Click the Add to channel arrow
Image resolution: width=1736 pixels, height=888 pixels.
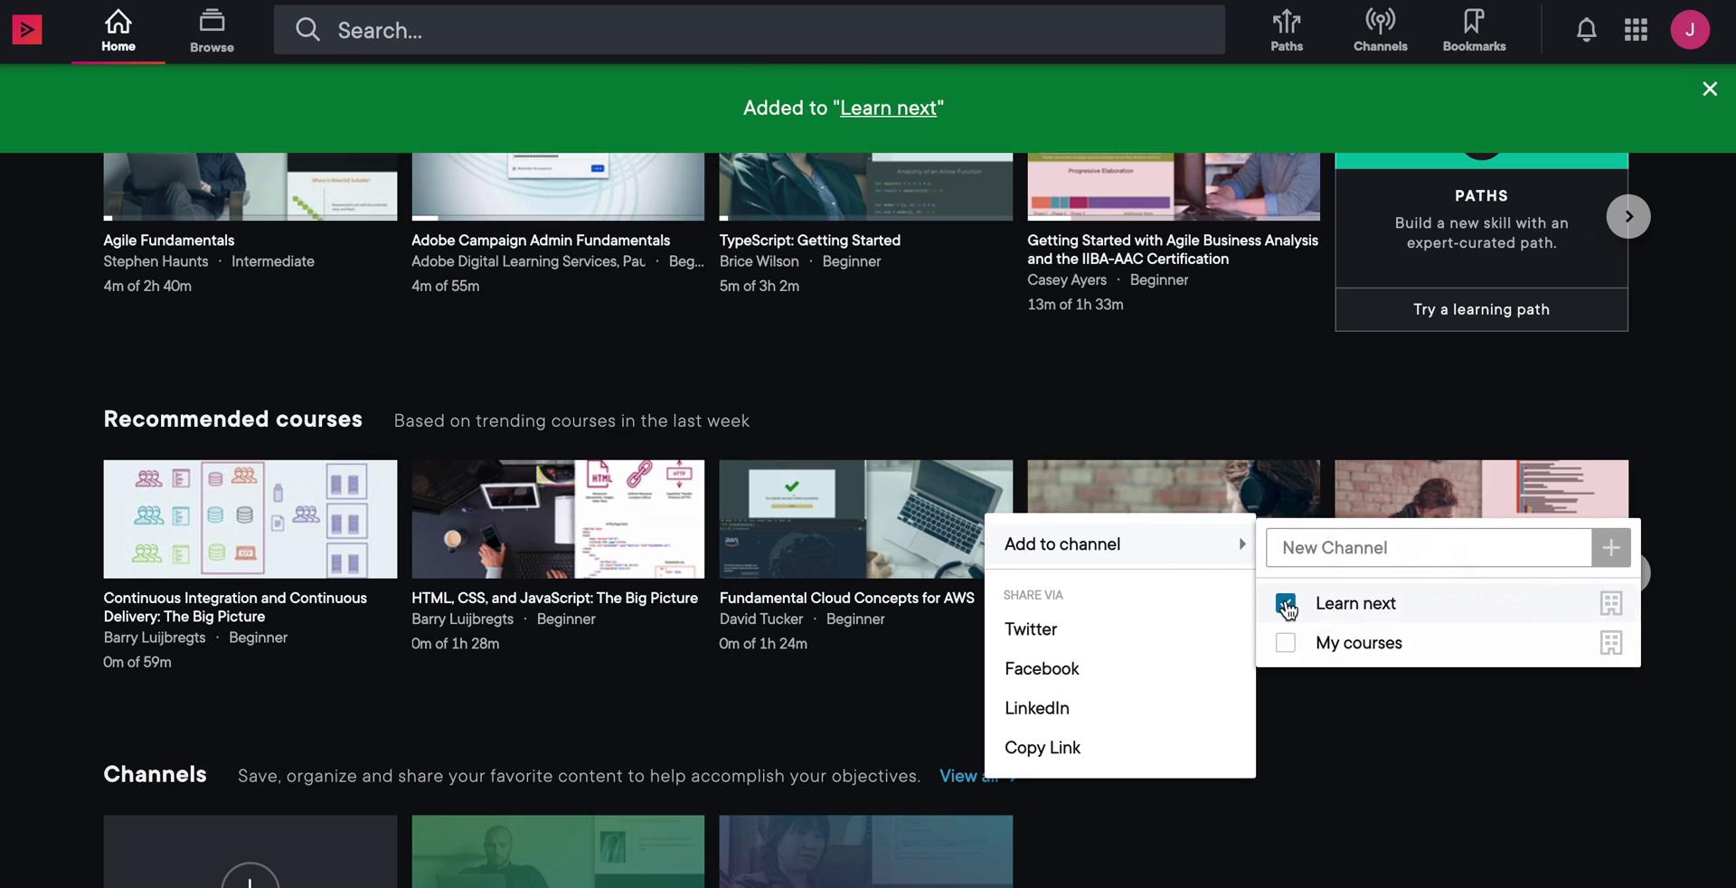(x=1242, y=544)
